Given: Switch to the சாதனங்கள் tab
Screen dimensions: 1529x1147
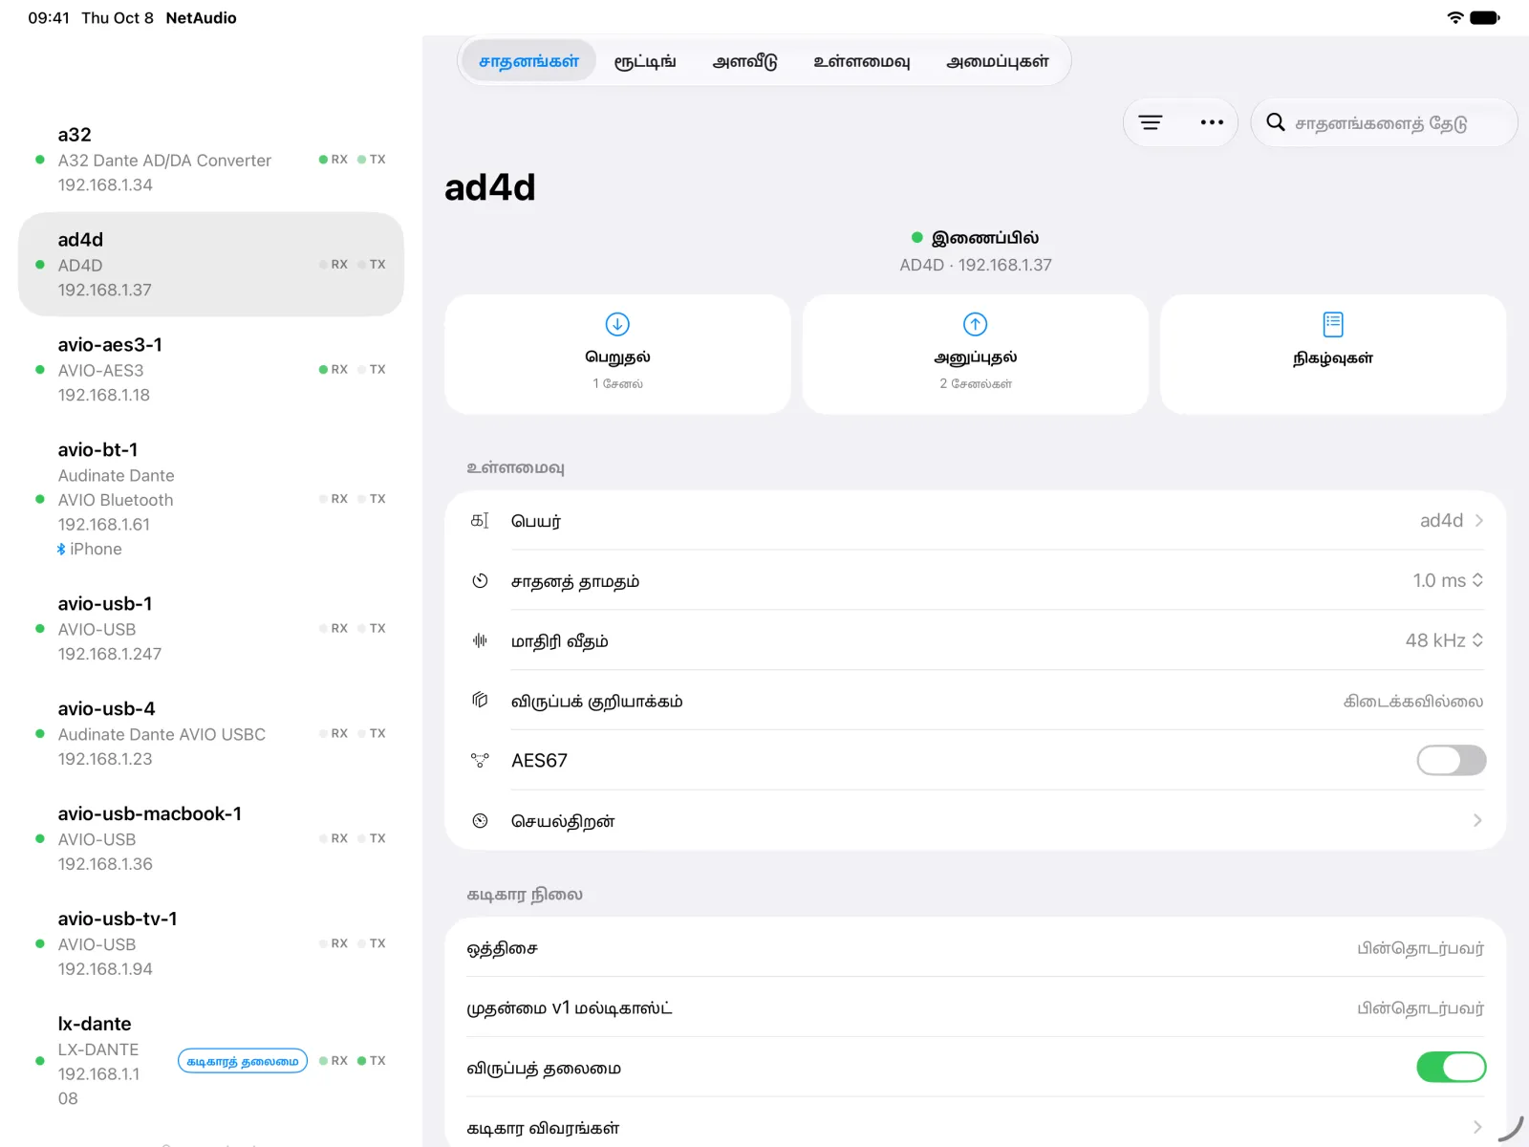Looking at the screenshot, I should pyautogui.click(x=528, y=61).
